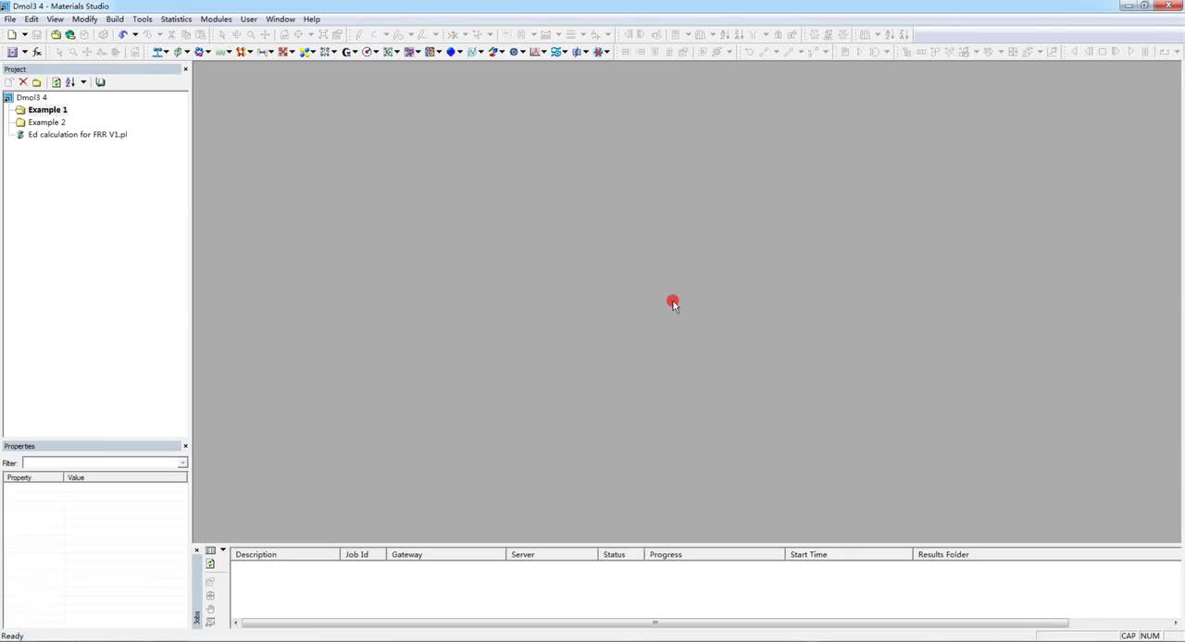Click the New document toolbar icon
The image size is (1185, 642).
coord(12,34)
